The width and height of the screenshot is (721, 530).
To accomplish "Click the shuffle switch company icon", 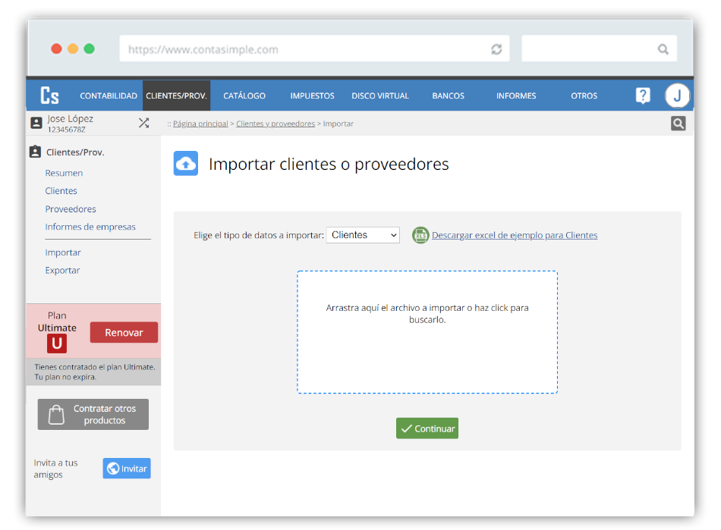I will click(144, 123).
